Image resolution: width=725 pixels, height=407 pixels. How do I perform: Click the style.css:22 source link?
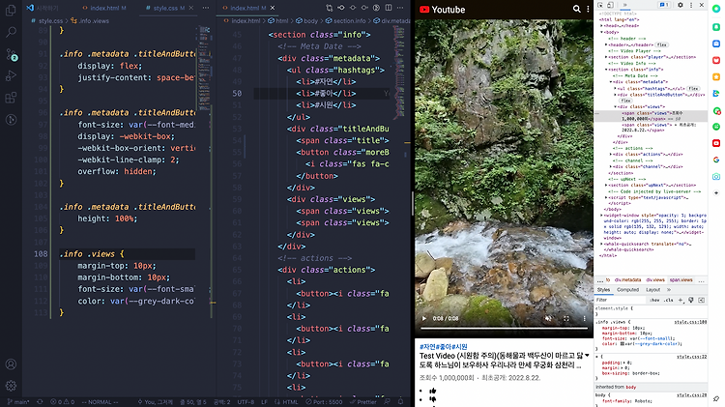[x=691, y=357]
